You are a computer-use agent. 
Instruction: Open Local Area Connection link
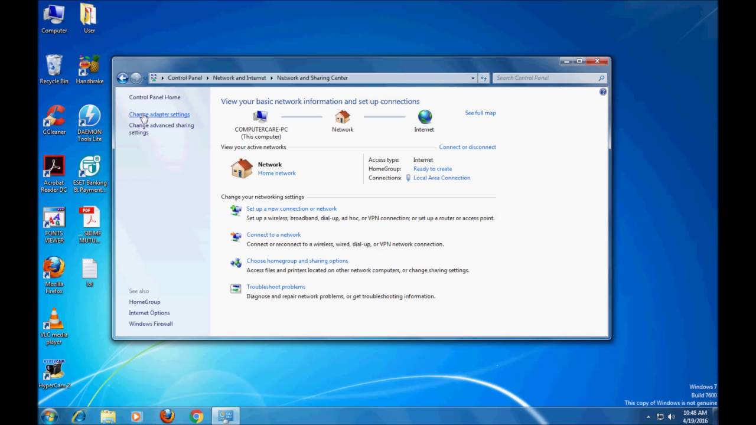pos(442,178)
